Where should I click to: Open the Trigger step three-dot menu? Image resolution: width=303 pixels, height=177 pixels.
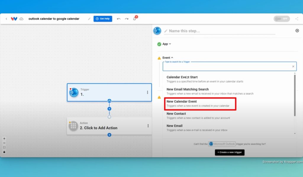pos(147,93)
